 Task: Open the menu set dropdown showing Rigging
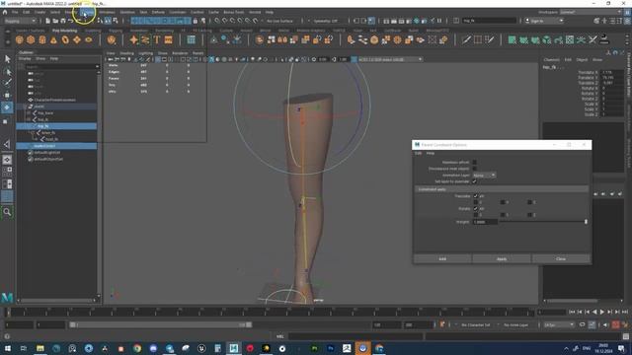[20, 21]
